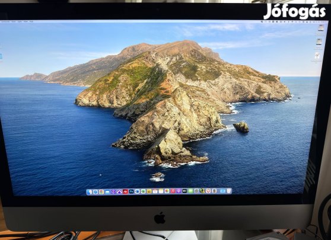Image resolution: width=331 pixels, height=240 pixels.
Task: Open the Calendar app in the dock
Action: pyautogui.click(x=155, y=191)
